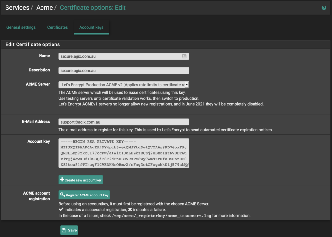332x237 pixels.
Task: Go to Services in the breadcrumb
Action: 17,8
